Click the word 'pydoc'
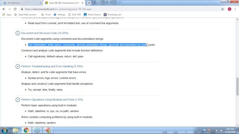Viewport: 239px width, 134px height. click(x=152, y=45)
